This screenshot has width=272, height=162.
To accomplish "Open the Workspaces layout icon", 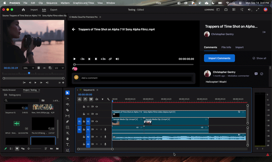I will pos(218,10).
